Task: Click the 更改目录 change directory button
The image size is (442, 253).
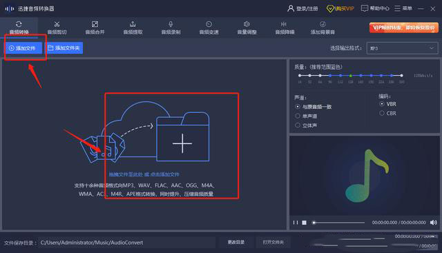Action: (236, 242)
